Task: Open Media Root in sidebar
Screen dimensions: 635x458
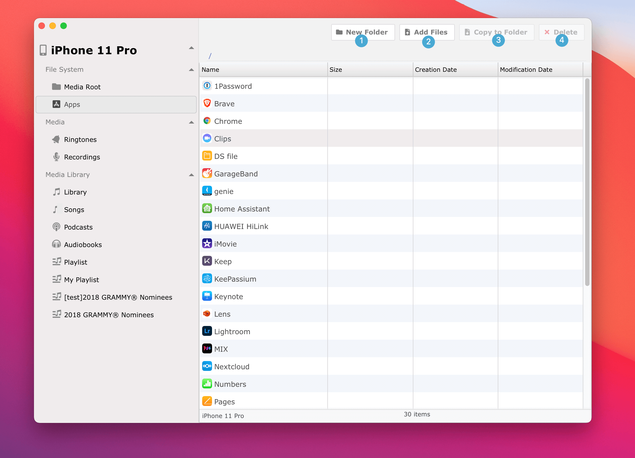Action: click(116, 87)
